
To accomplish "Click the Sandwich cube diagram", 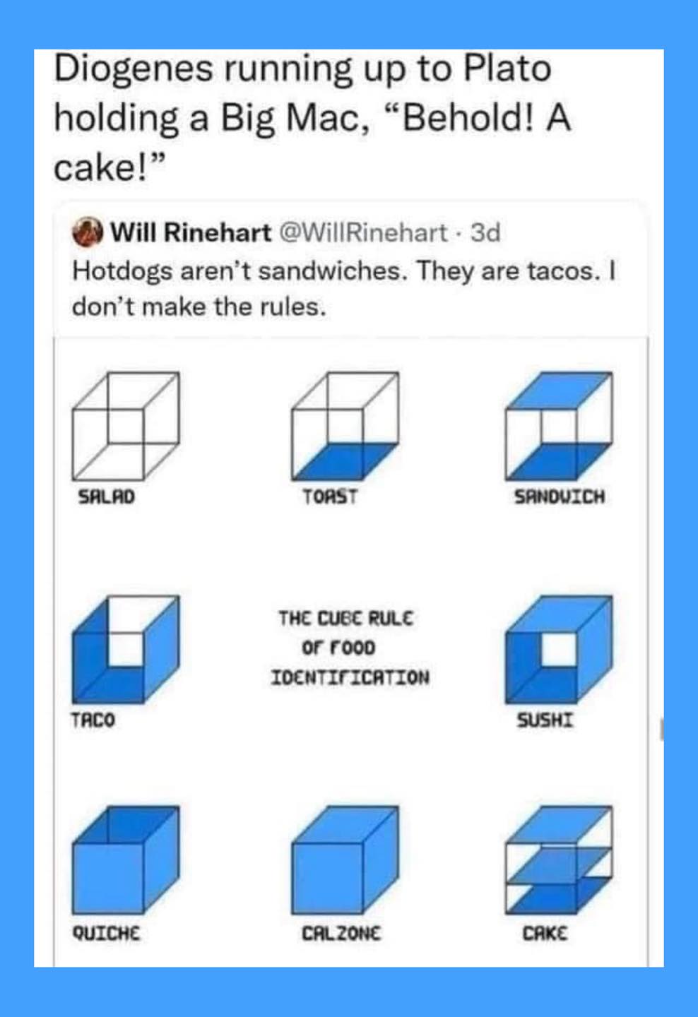I will tap(559, 426).
